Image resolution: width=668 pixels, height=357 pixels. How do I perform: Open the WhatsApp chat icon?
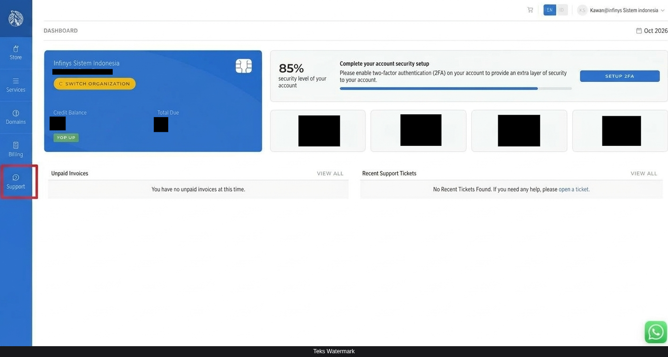[656, 332]
